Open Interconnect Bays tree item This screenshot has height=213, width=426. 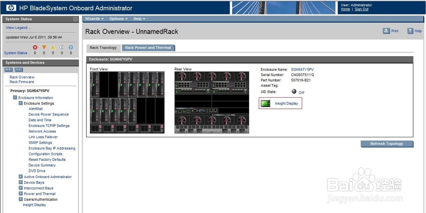coord(39,188)
